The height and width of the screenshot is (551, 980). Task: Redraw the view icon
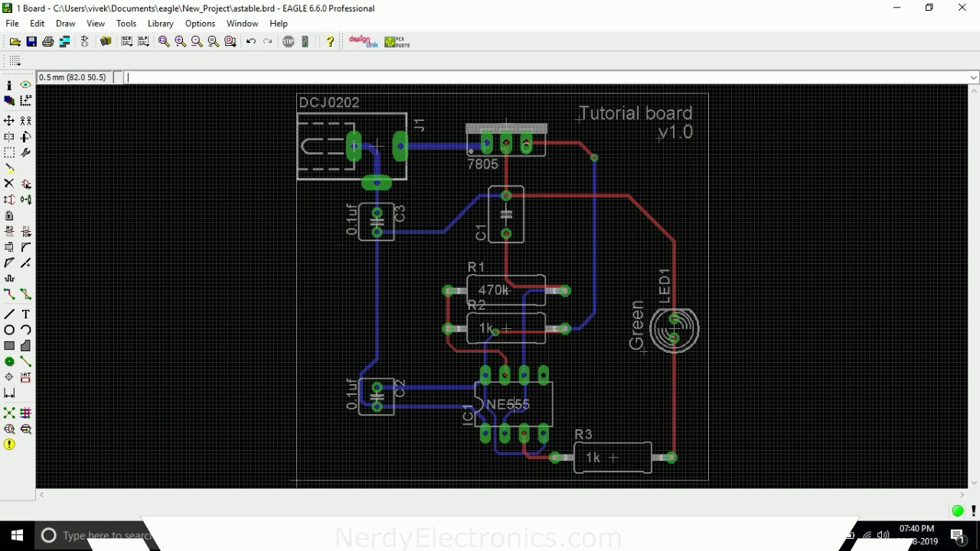coord(214,42)
